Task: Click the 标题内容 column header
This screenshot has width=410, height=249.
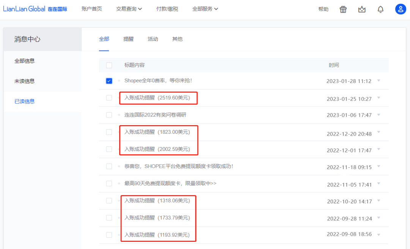Action: [x=134, y=65]
